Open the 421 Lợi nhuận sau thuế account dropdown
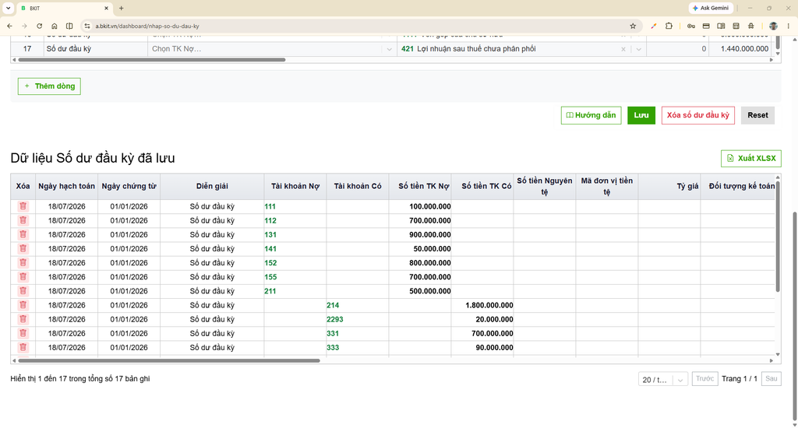798x428 pixels. (521, 49)
